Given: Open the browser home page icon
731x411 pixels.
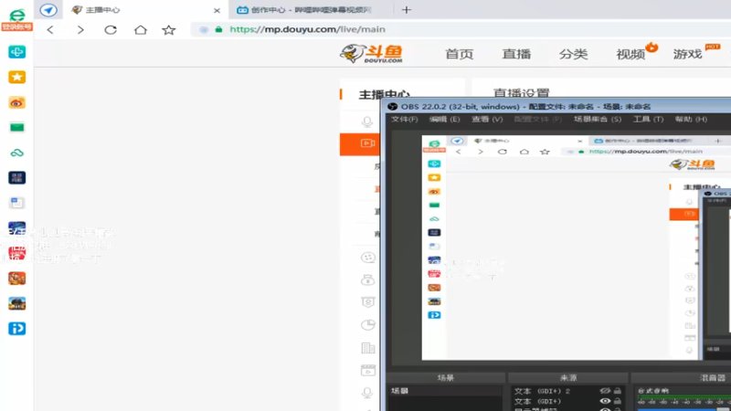Looking at the screenshot, I should (141, 30).
